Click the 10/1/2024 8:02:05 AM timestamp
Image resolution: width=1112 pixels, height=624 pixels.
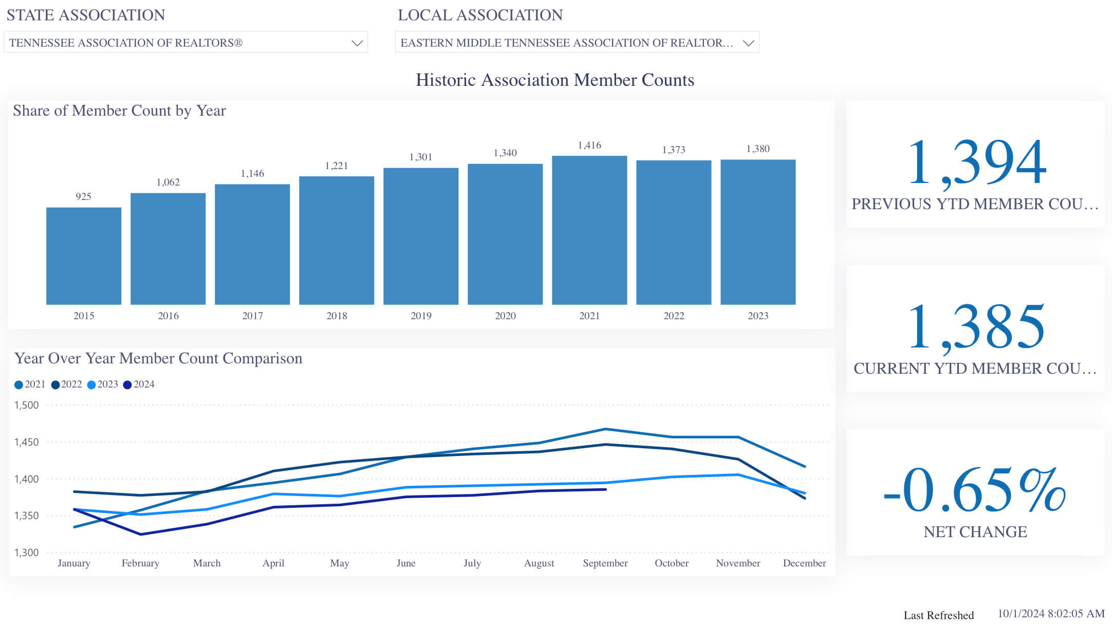click(1051, 614)
